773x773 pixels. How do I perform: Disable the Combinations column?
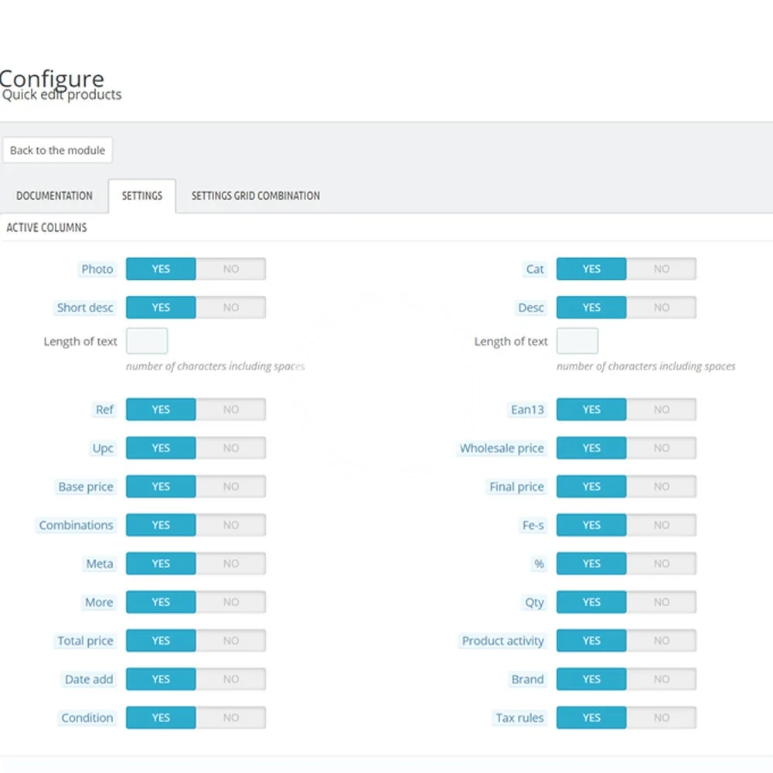point(230,525)
